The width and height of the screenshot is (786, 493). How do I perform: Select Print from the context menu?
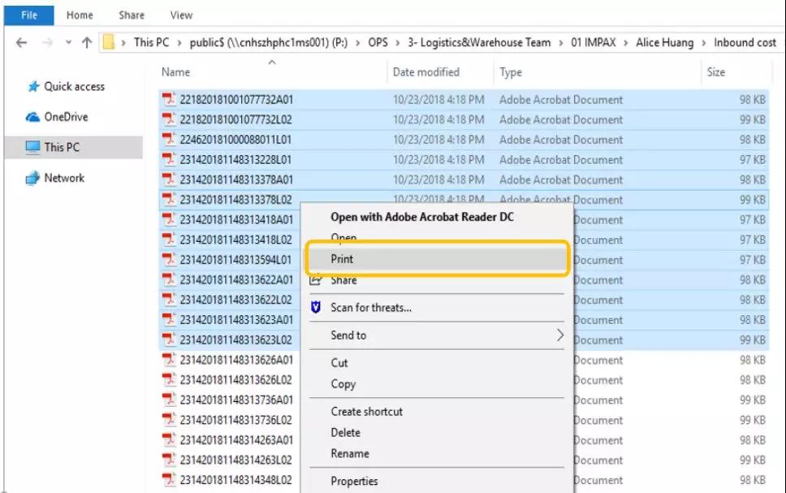tap(342, 259)
